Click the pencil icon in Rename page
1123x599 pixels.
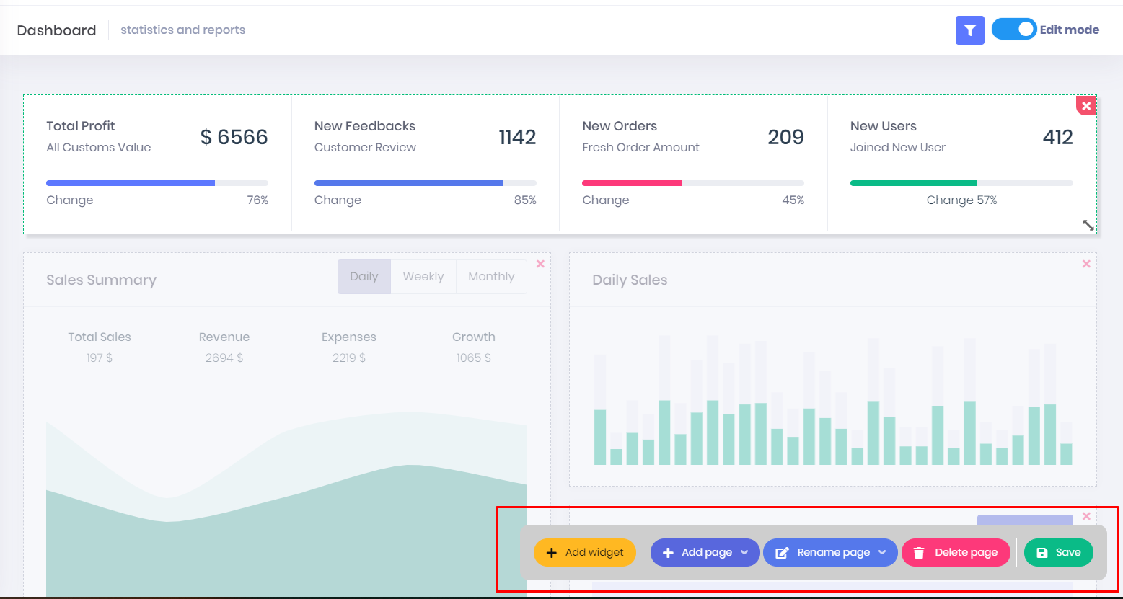coord(782,553)
